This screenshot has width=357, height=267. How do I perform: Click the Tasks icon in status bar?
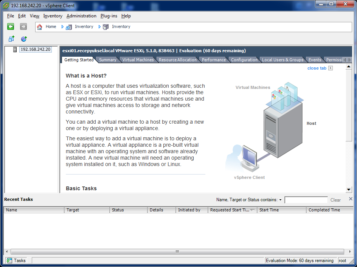[9, 261]
